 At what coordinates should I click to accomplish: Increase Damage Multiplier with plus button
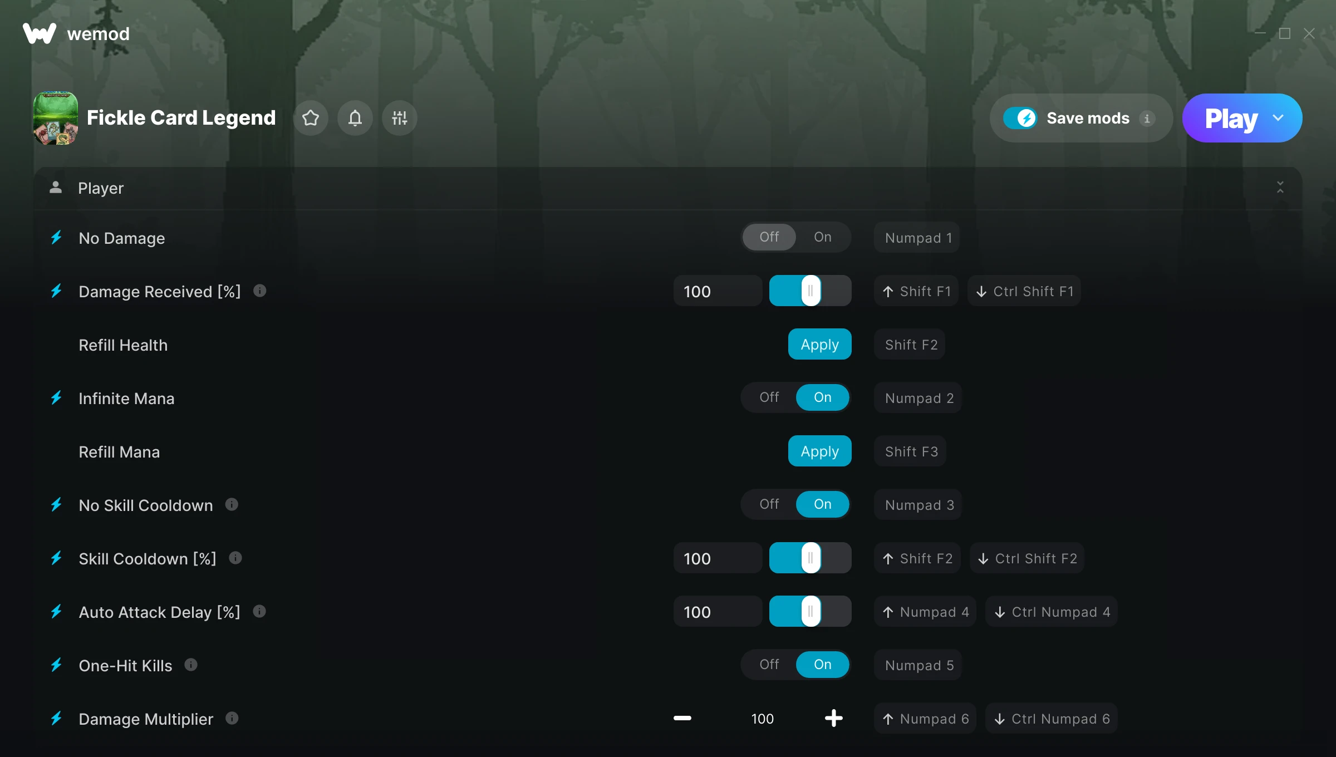[833, 718]
